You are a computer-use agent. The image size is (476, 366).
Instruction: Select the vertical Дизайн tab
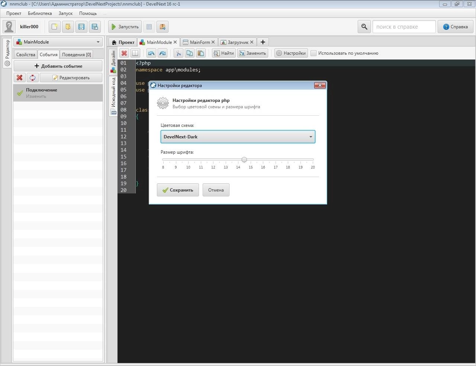(113, 62)
